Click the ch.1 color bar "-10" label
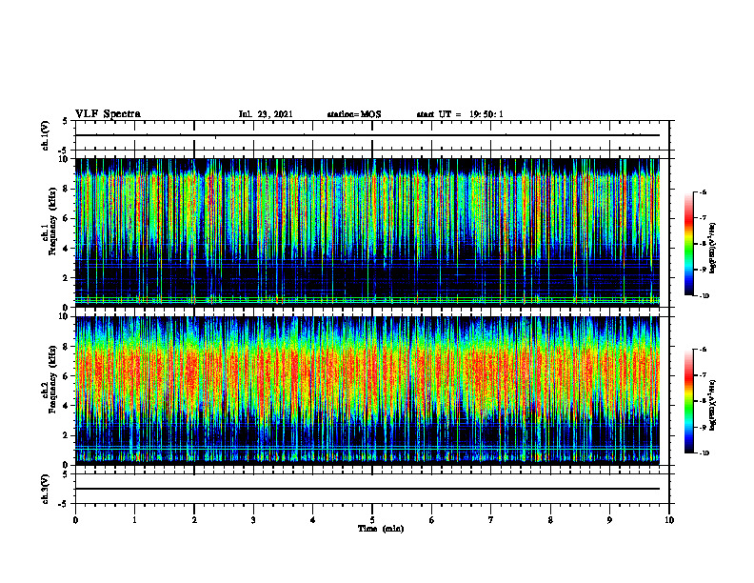The height and width of the screenshot is (583, 754). [x=704, y=296]
